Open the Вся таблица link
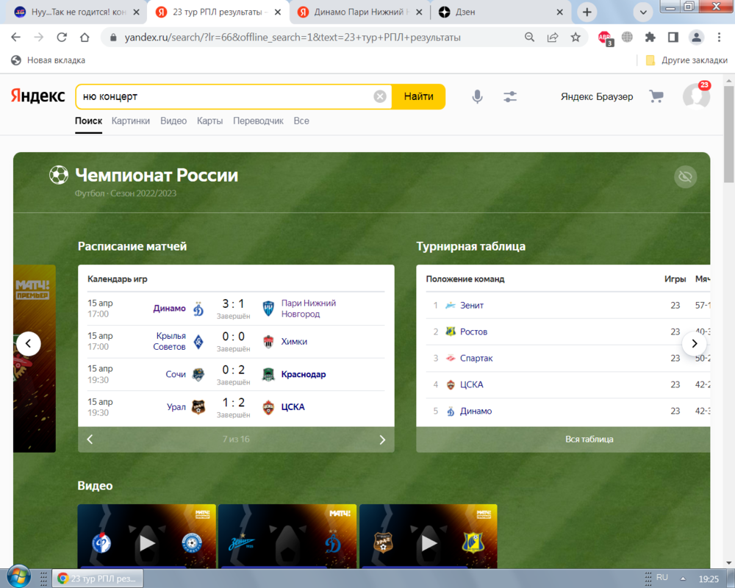 tap(589, 440)
